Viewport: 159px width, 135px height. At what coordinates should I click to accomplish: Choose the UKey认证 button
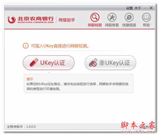pyautogui.click(x=49, y=63)
